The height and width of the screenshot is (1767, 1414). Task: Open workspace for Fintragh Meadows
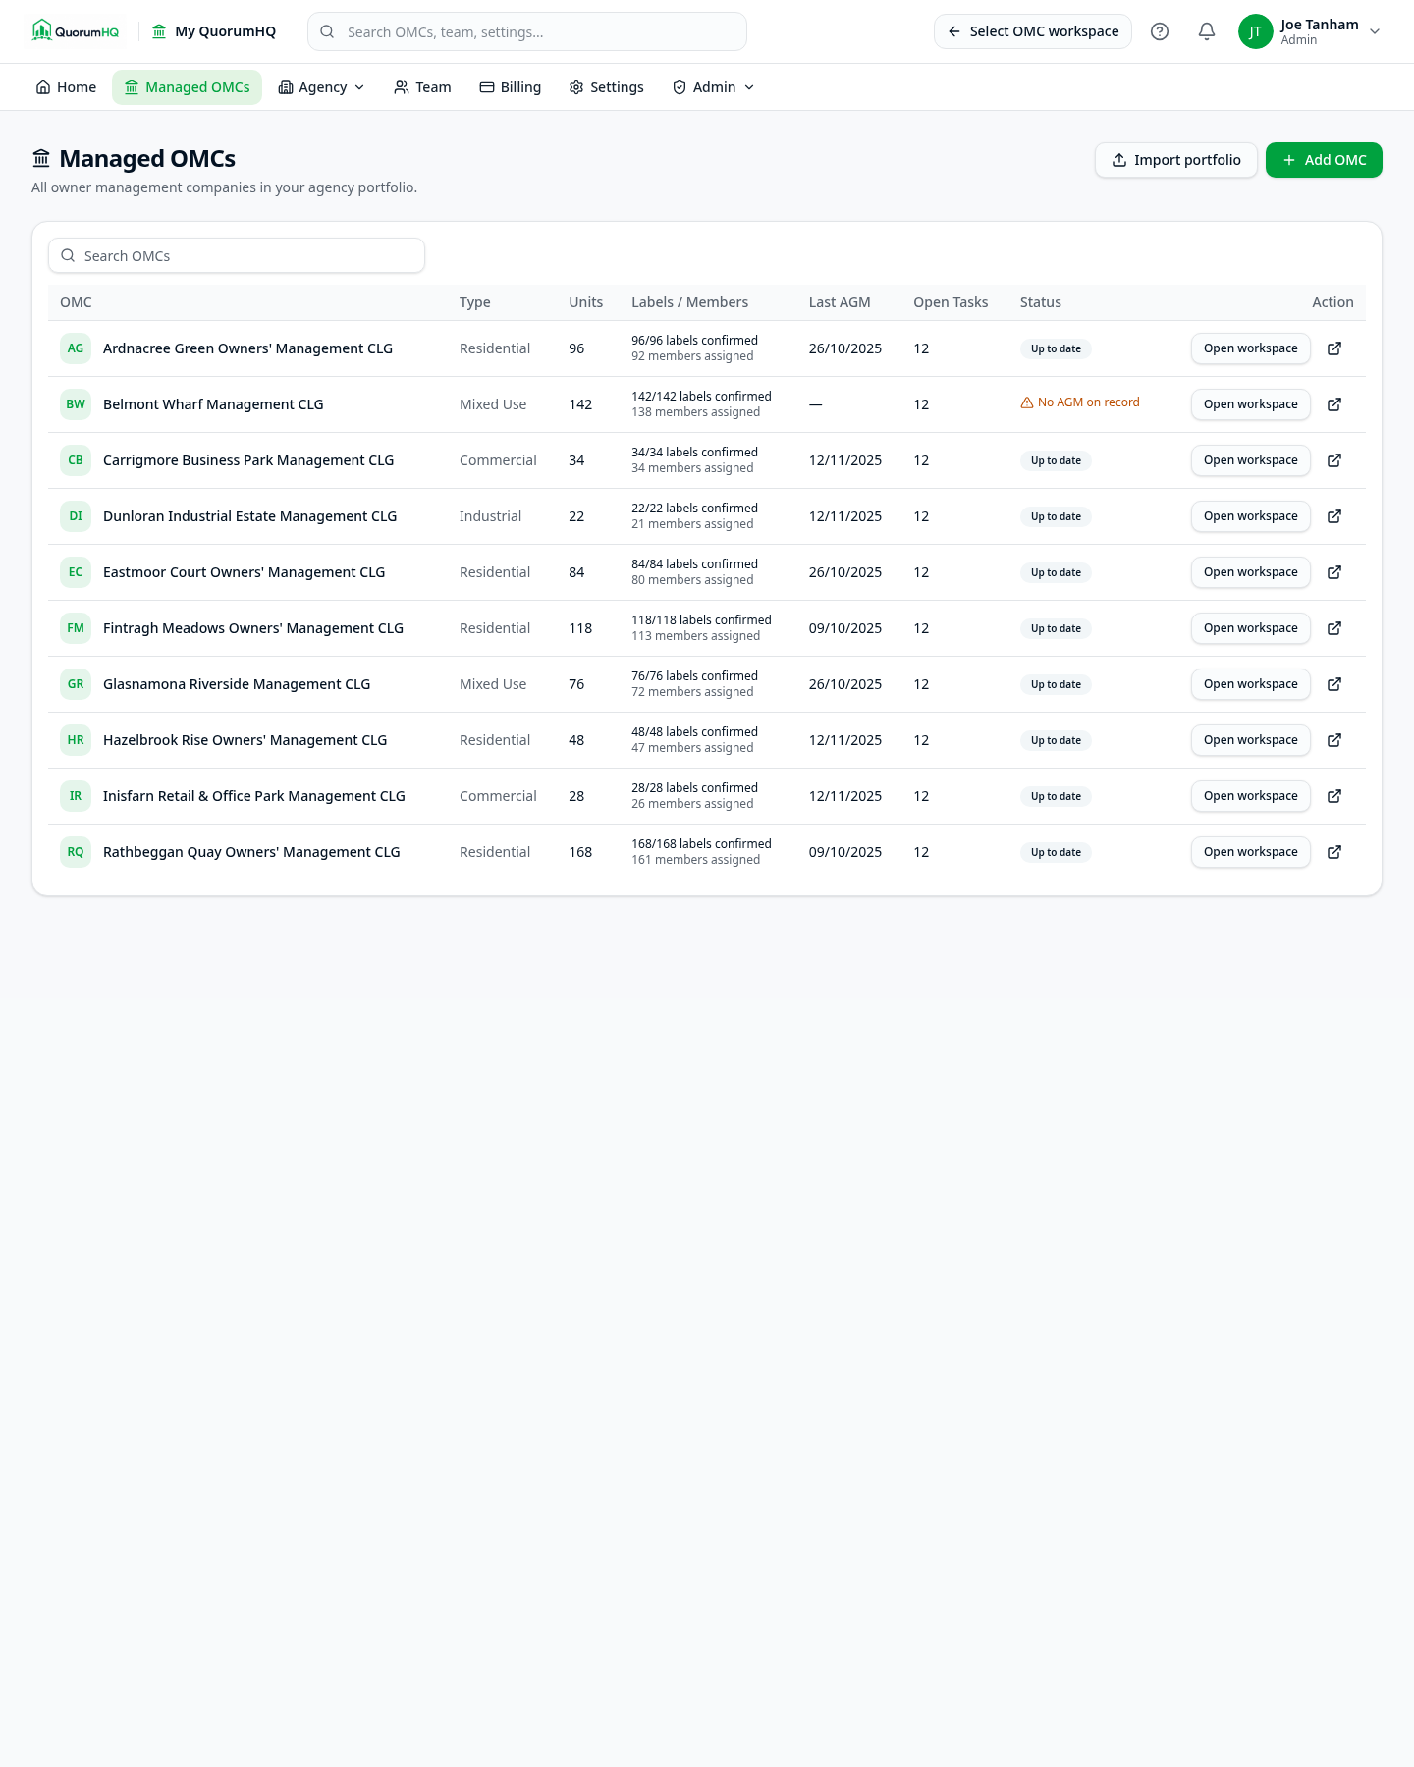click(1251, 628)
